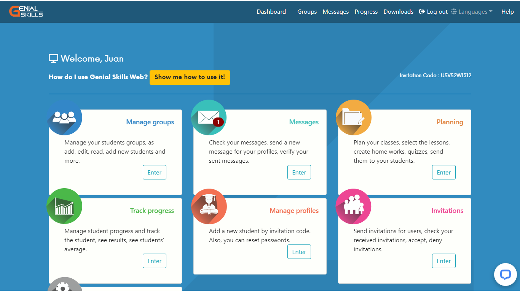This screenshot has width=520, height=292.
Task: Click the Messages card description text
Action: (259, 152)
